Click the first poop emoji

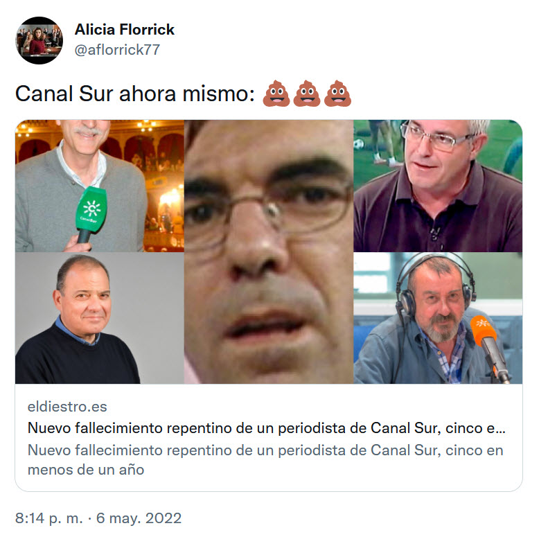pyautogui.click(x=276, y=94)
